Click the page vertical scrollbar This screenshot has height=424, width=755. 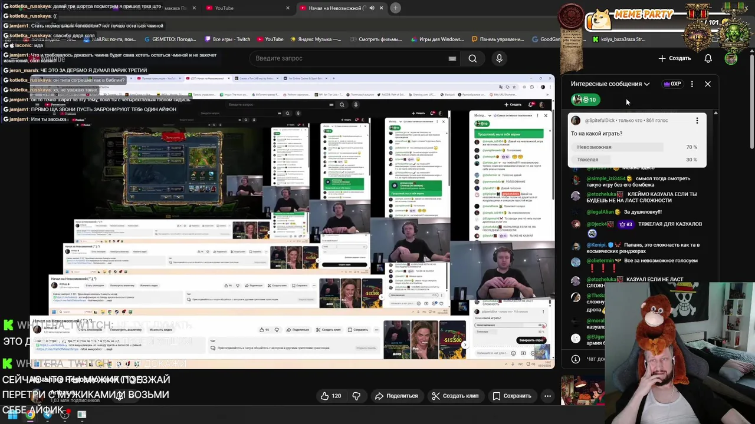[x=751, y=100]
